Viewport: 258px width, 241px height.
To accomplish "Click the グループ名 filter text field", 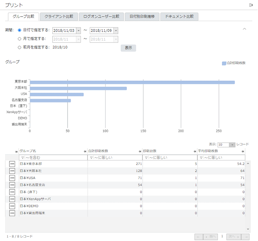I will [54, 157].
